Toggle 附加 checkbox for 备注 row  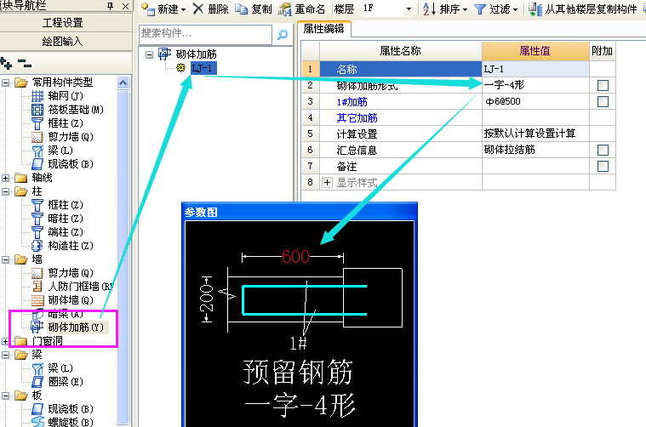[x=603, y=166]
